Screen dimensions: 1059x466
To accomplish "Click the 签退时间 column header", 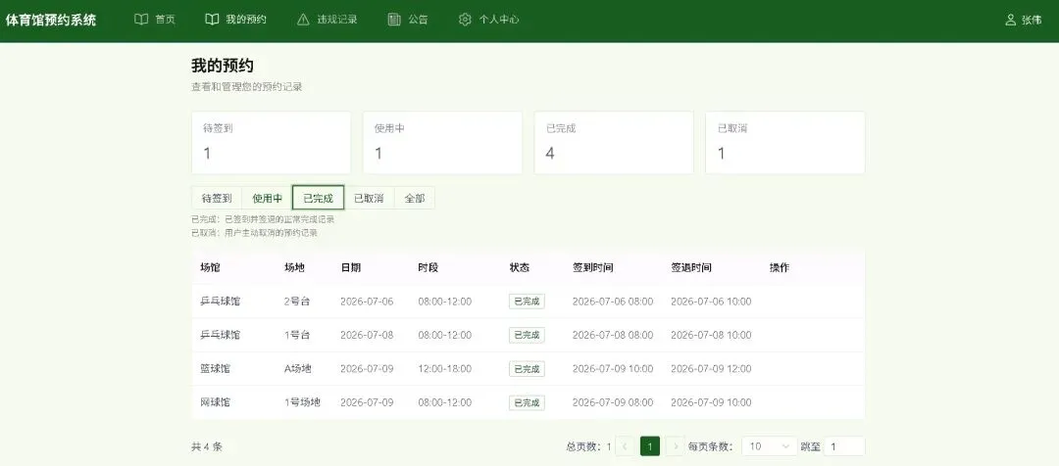I will (691, 267).
